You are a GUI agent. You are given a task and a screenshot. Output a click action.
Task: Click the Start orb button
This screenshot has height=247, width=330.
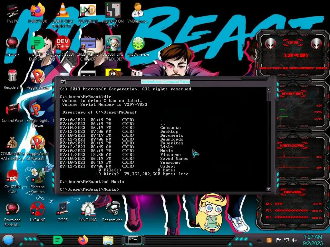pyautogui.click(x=8, y=240)
